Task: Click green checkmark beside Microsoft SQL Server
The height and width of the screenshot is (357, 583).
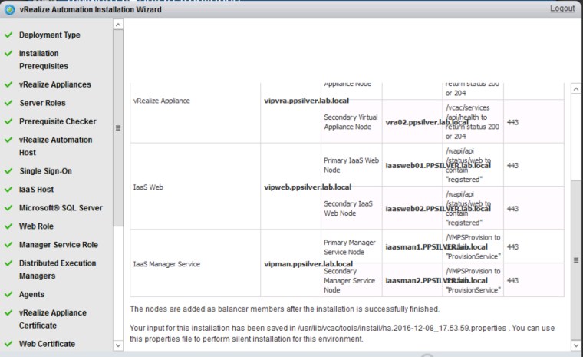Action: coord(8,208)
